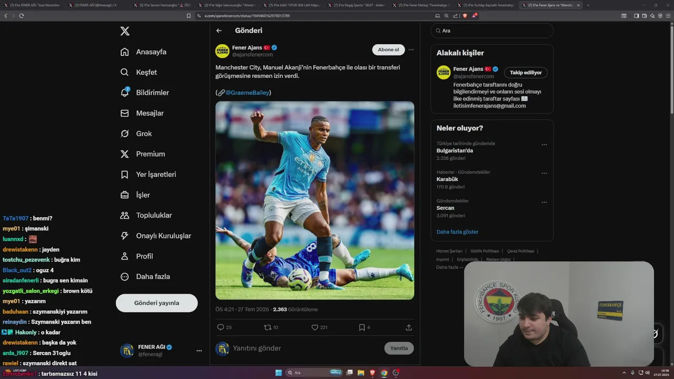This screenshot has height=379, width=674.
Task: Click the Yanıtını gönder reply field
Action: pyautogui.click(x=305, y=348)
